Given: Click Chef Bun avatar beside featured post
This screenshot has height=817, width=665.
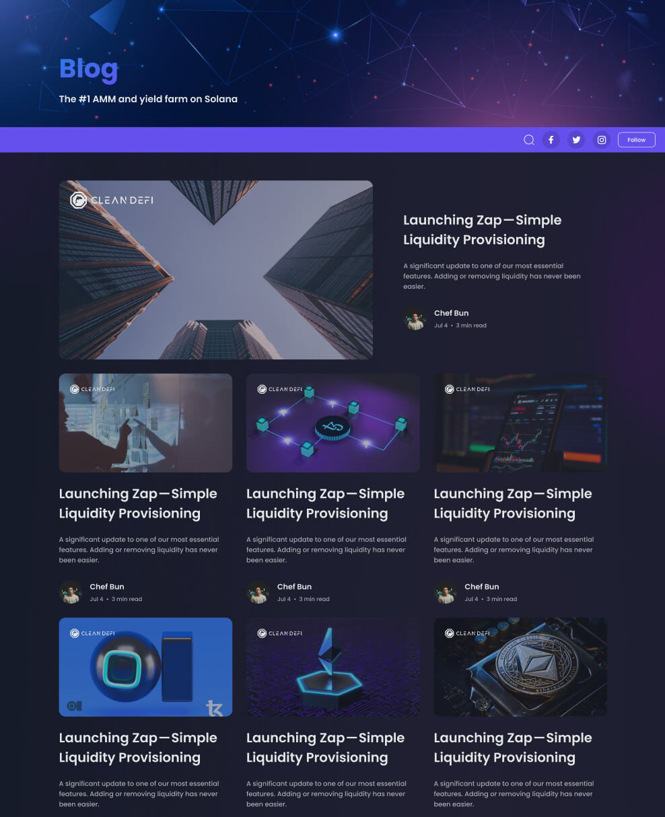Looking at the screenshot, I should (x=415, y=318).
